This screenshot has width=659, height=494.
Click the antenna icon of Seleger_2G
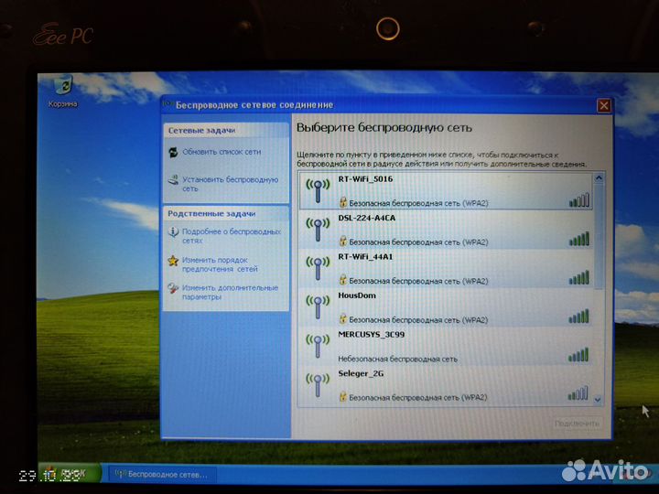click(318, 384)
